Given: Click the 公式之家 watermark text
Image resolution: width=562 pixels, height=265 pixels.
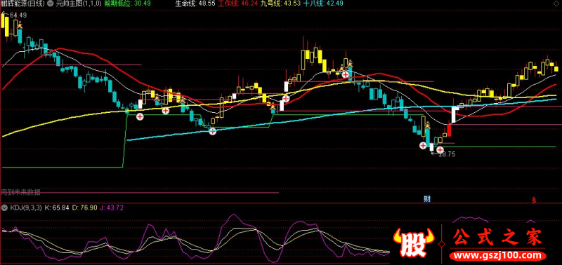Looking at the screenshot, I should pyautogui.click(x=497, y=238).
